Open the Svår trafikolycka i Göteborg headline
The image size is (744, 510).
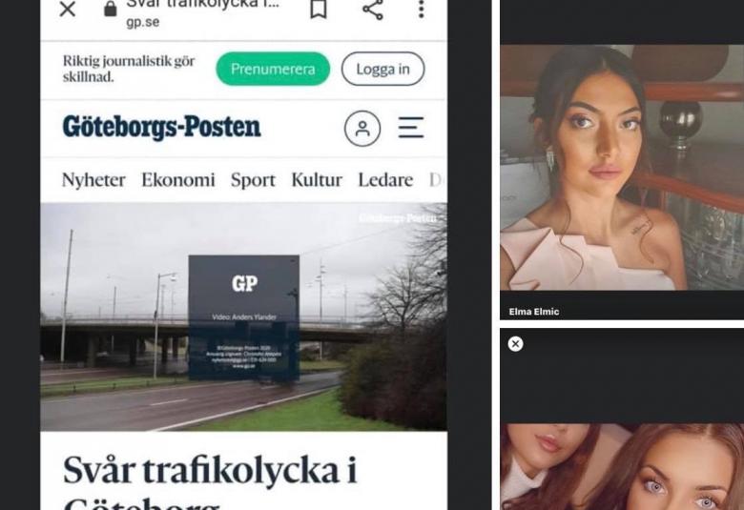pyautogui.click(x=210, y=481)
